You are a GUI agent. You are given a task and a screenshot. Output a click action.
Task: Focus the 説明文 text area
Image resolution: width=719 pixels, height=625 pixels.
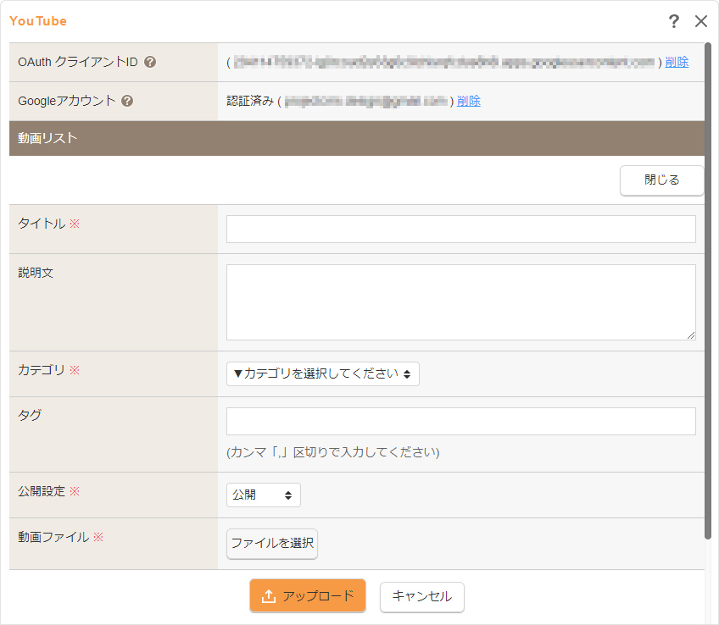[461, 302]
